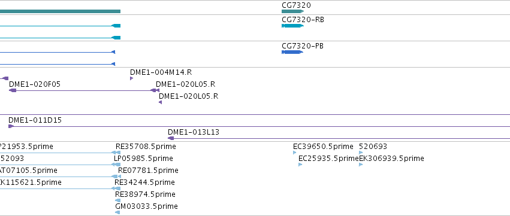Click the first DME1-020L05.R label
Viewport: 510px width, 216px height.
point(185,84)
